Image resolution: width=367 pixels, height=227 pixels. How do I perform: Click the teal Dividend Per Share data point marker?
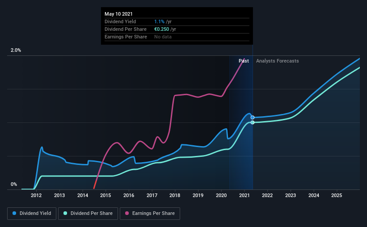coord(253,122)
